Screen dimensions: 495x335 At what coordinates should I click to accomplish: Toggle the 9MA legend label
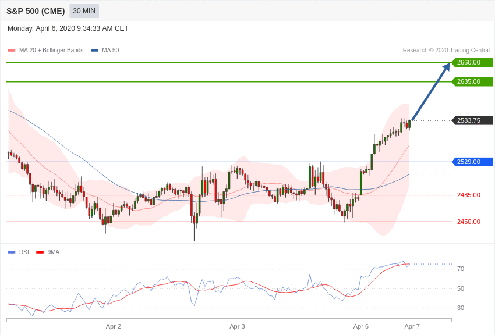pyautogui.click(x=54, y=252)
